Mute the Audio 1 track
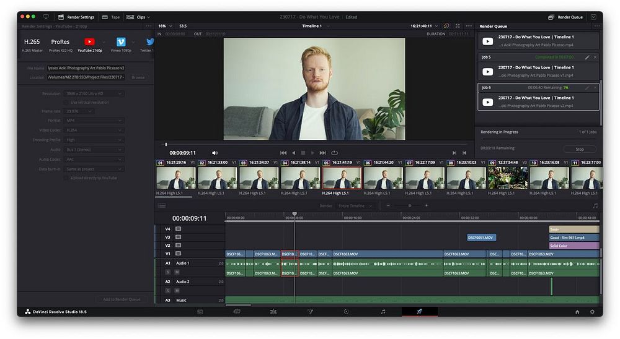The width and height of the screenshot is (620, 339). 177,272
